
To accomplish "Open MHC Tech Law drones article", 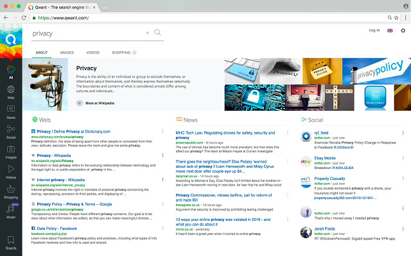I will point(225,135).
